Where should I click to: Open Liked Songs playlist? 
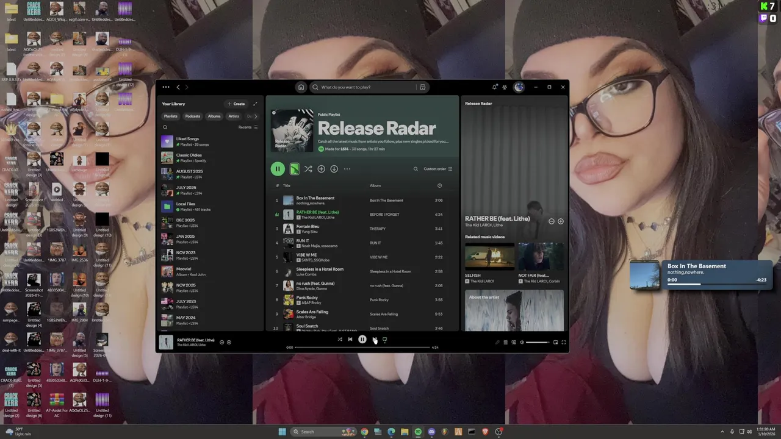click(x=210, y=141)
